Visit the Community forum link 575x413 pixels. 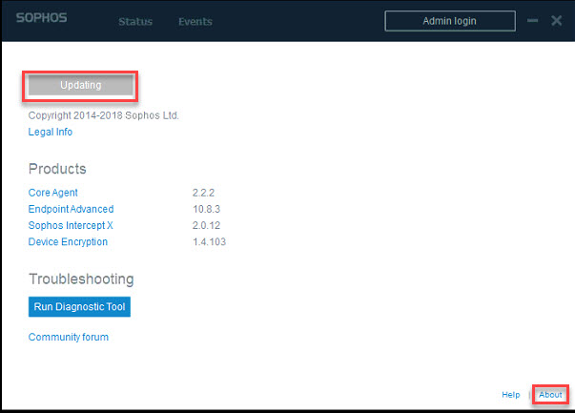tap(68, 337)
